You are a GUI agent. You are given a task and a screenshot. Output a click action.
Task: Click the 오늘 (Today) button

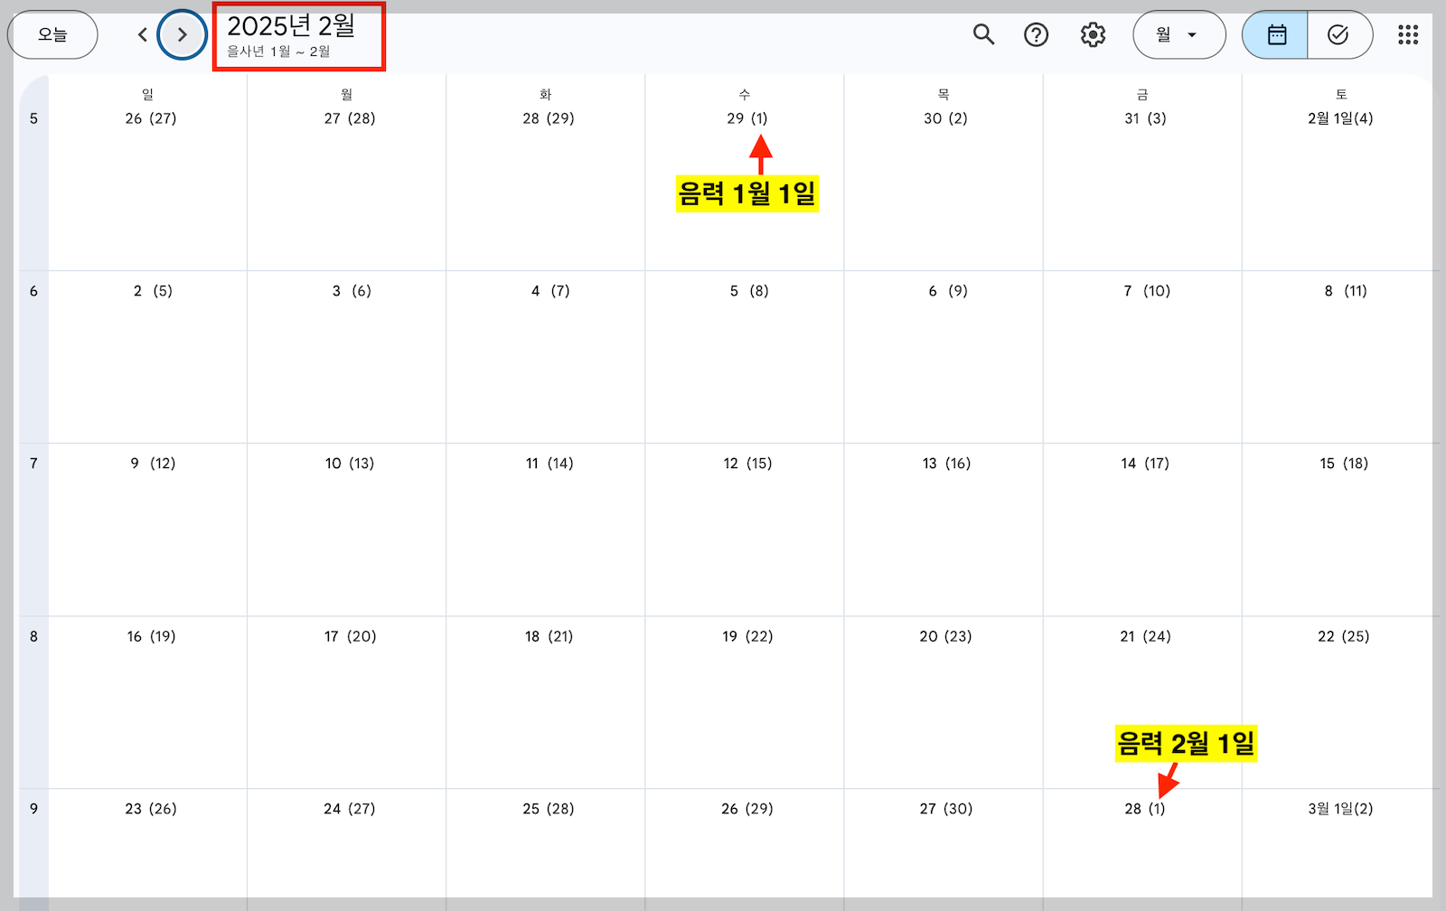(52, 34)
